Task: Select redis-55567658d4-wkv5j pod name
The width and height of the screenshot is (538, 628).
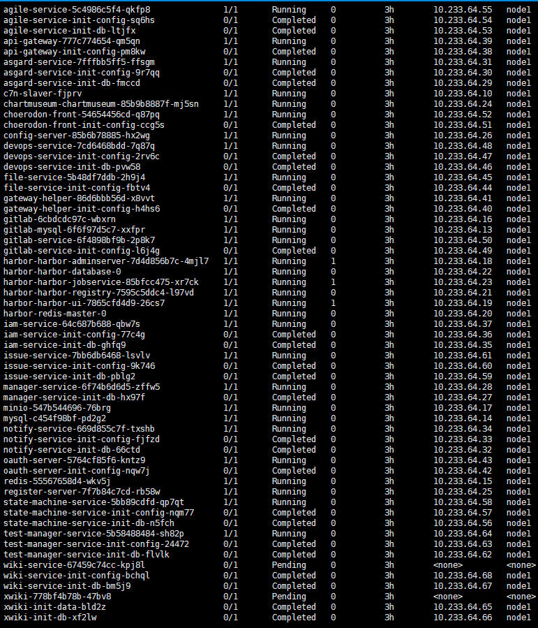Action: (x=57, y=481)
